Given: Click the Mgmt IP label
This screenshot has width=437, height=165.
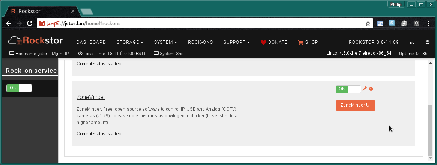Looking at the screenshot, I should pos(61,54).
